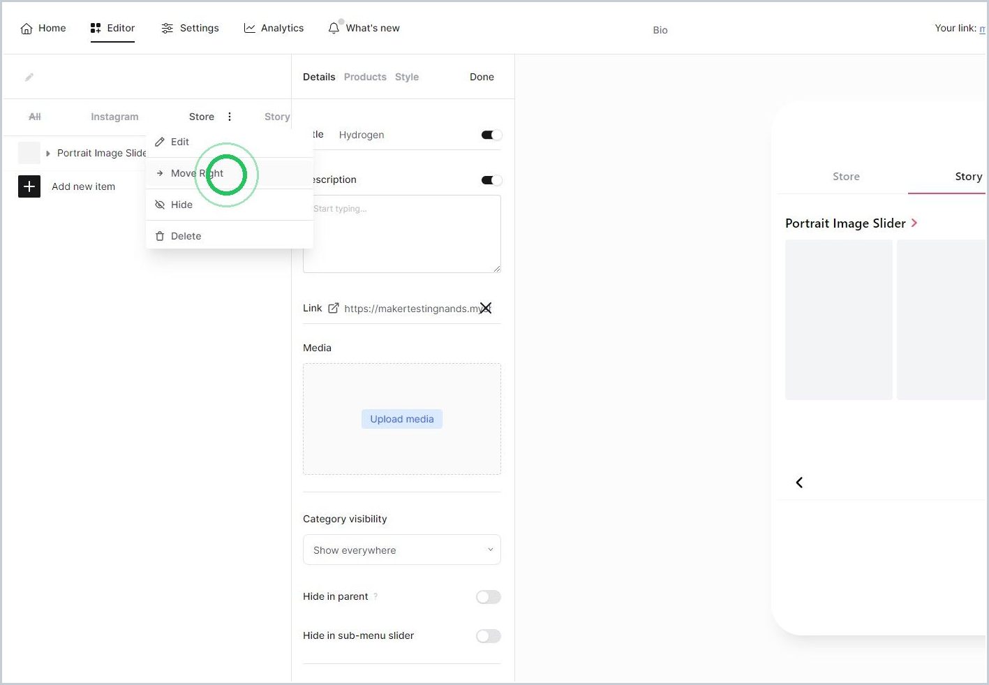
Task: Select Edit from the context menu
Action: (229, 142)
